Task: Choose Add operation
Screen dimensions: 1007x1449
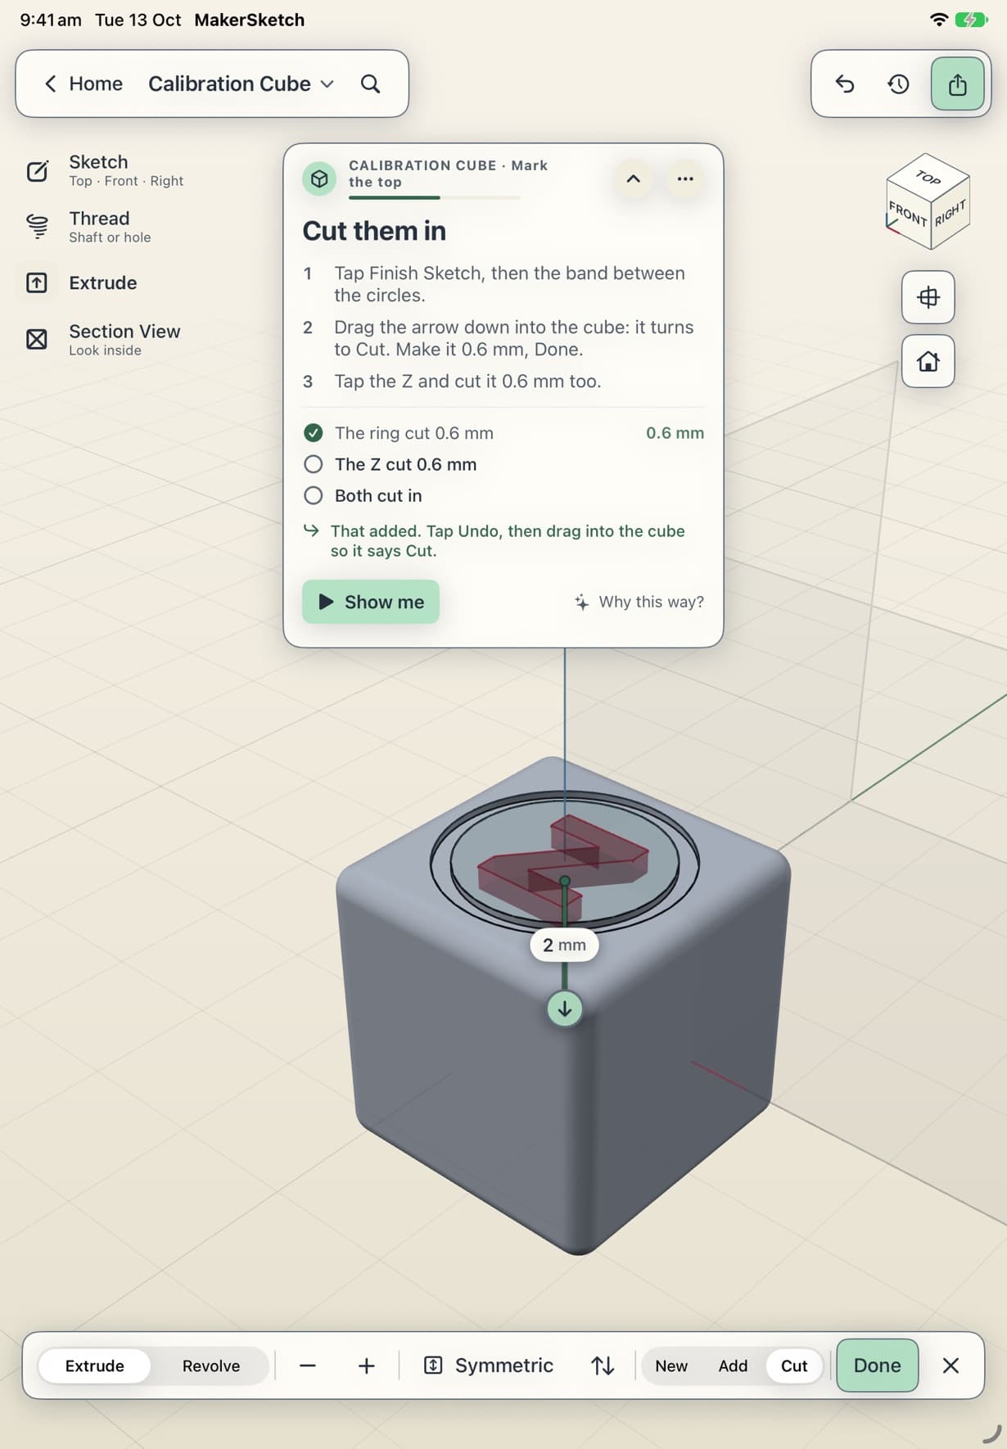Action: coord(733,1365)
